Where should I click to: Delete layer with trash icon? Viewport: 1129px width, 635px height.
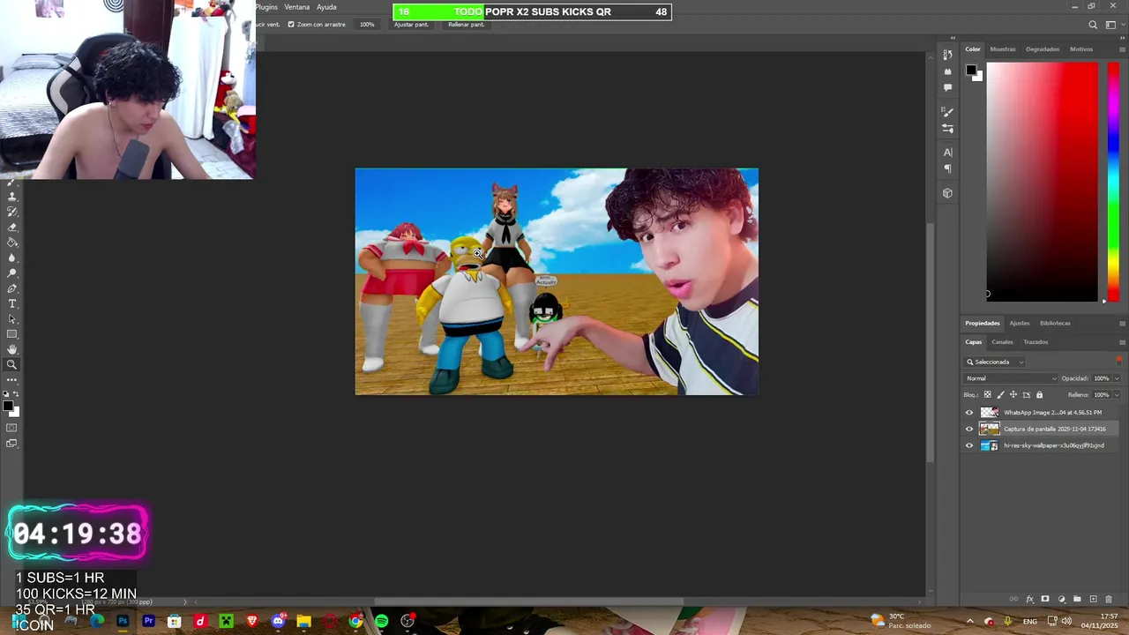[1109, 599]
